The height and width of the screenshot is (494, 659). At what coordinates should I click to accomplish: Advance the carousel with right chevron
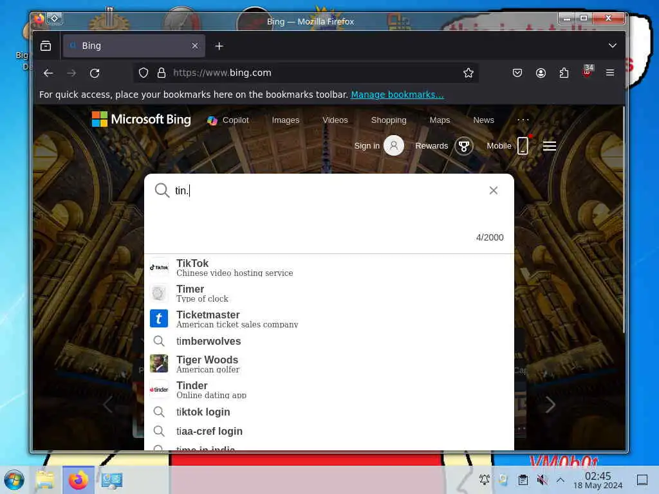pyautogui.click(x=550, y=405)
